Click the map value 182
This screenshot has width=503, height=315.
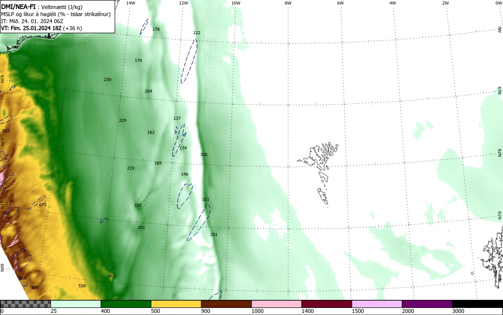[151, 132]
